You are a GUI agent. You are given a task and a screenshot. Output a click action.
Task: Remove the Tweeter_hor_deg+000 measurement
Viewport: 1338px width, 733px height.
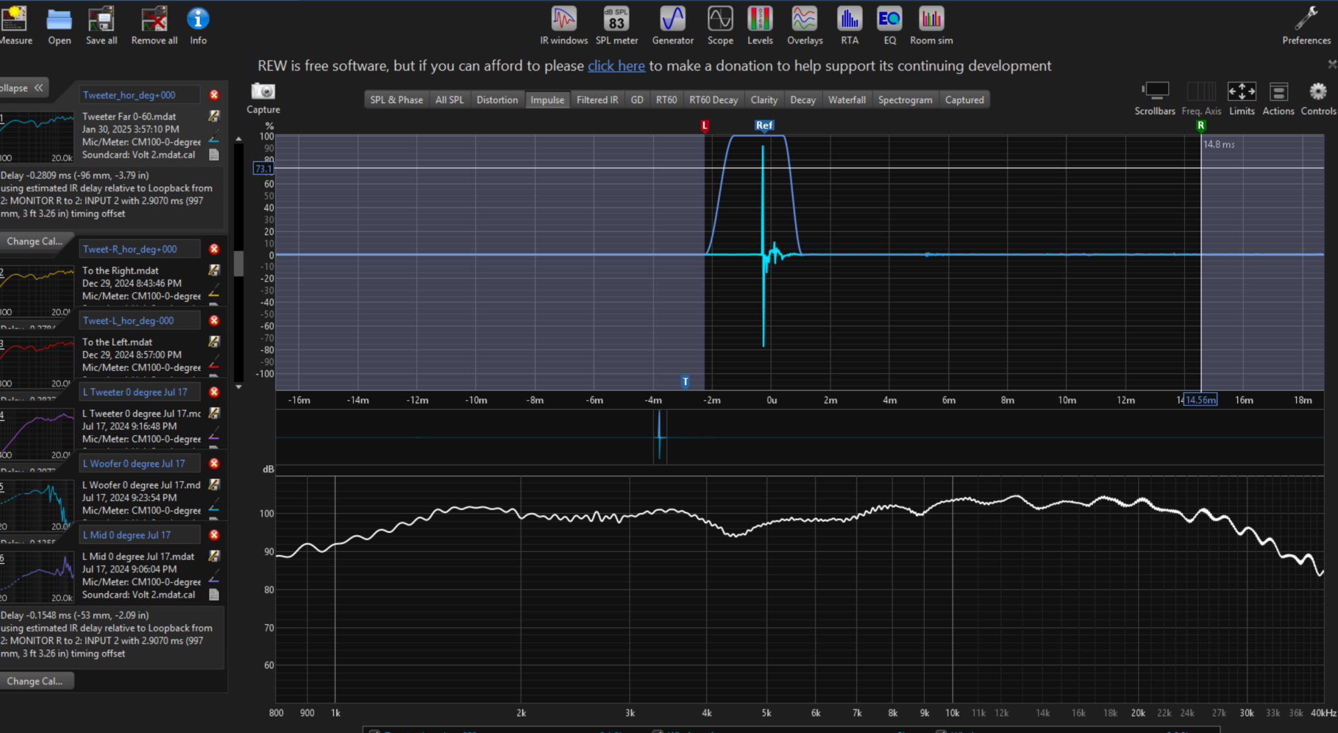coord(214,95)
